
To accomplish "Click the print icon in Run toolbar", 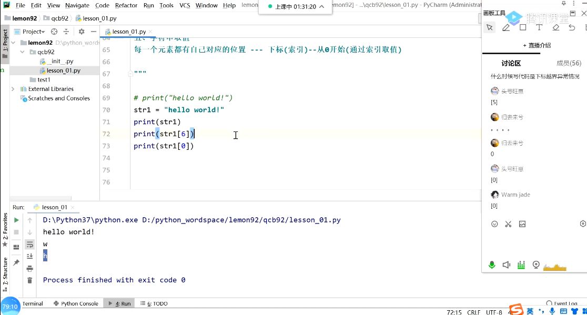I will coord(29,268).
